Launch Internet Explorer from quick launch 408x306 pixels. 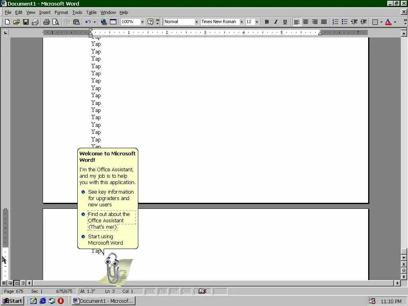(x=43, y=301)
